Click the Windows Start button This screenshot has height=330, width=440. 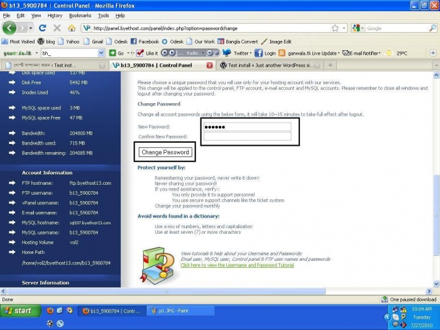click(x=21, y=311)
